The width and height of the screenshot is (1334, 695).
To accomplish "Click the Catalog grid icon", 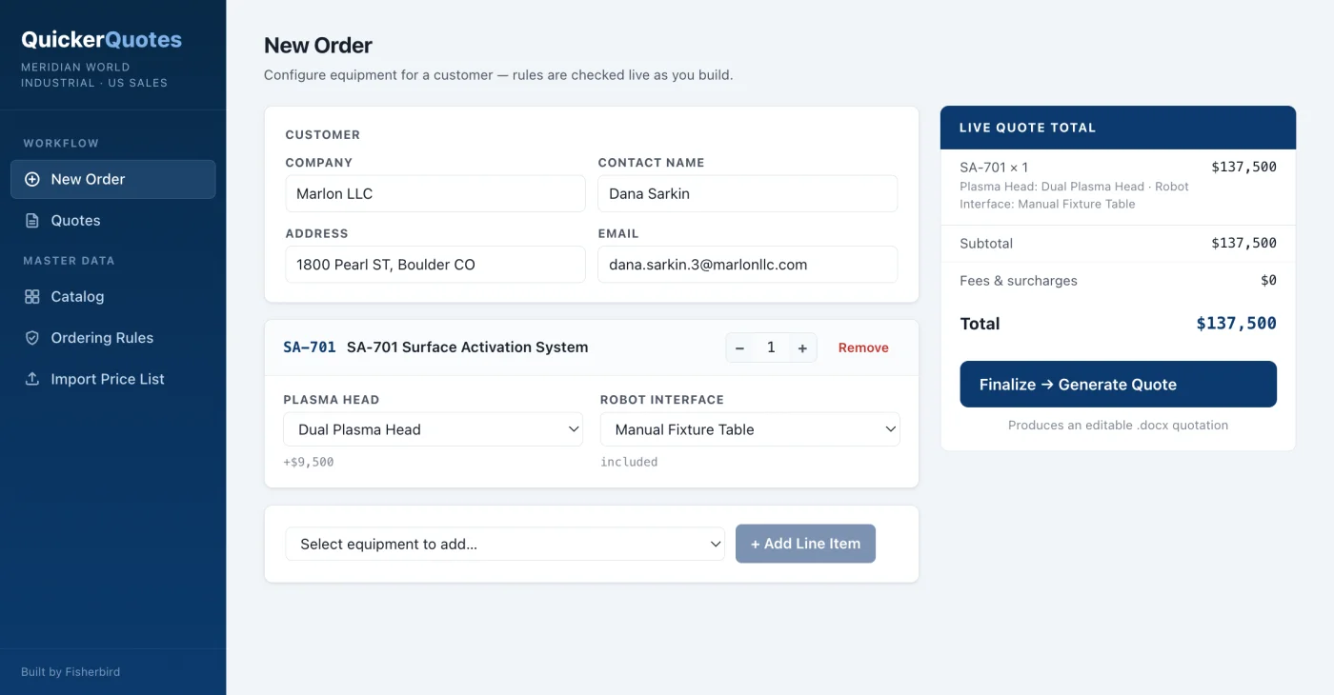I will (x=32, y=297).
